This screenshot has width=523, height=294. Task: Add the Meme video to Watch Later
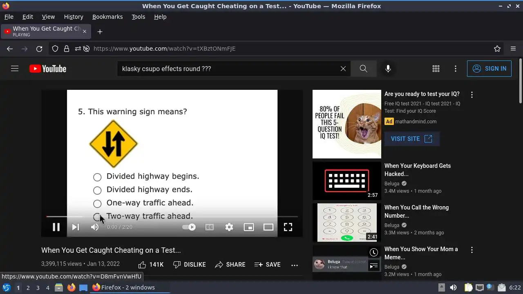coord(374,252)
